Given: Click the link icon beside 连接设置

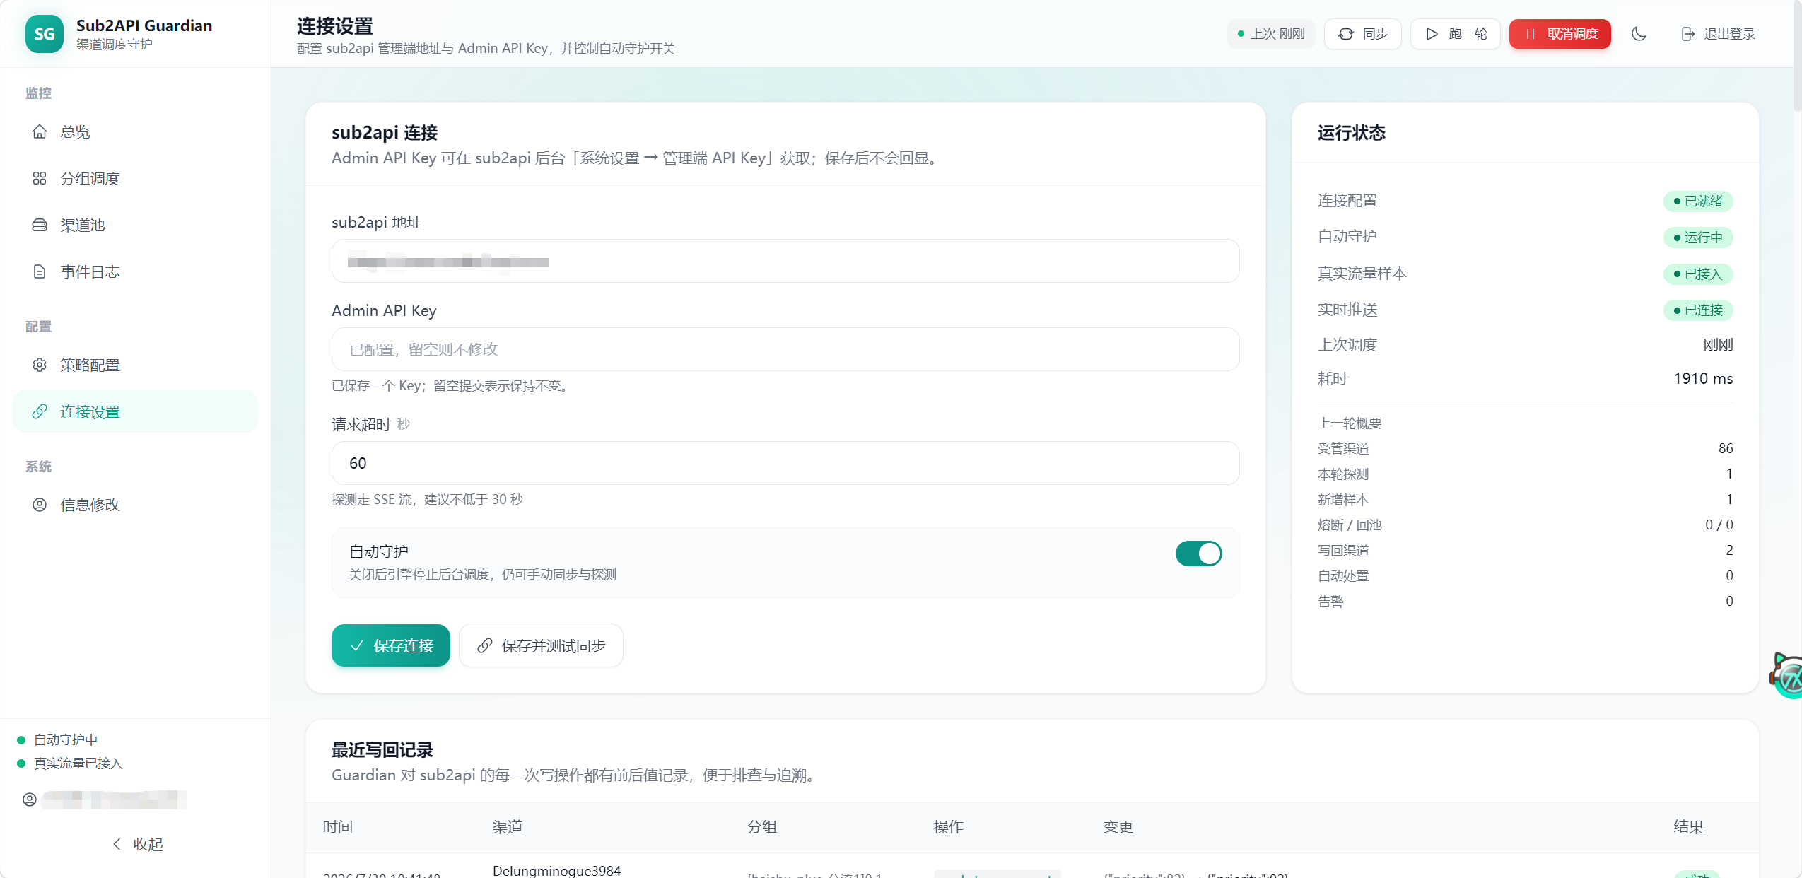Looking at the screenshot, I should tap(40, 412).
